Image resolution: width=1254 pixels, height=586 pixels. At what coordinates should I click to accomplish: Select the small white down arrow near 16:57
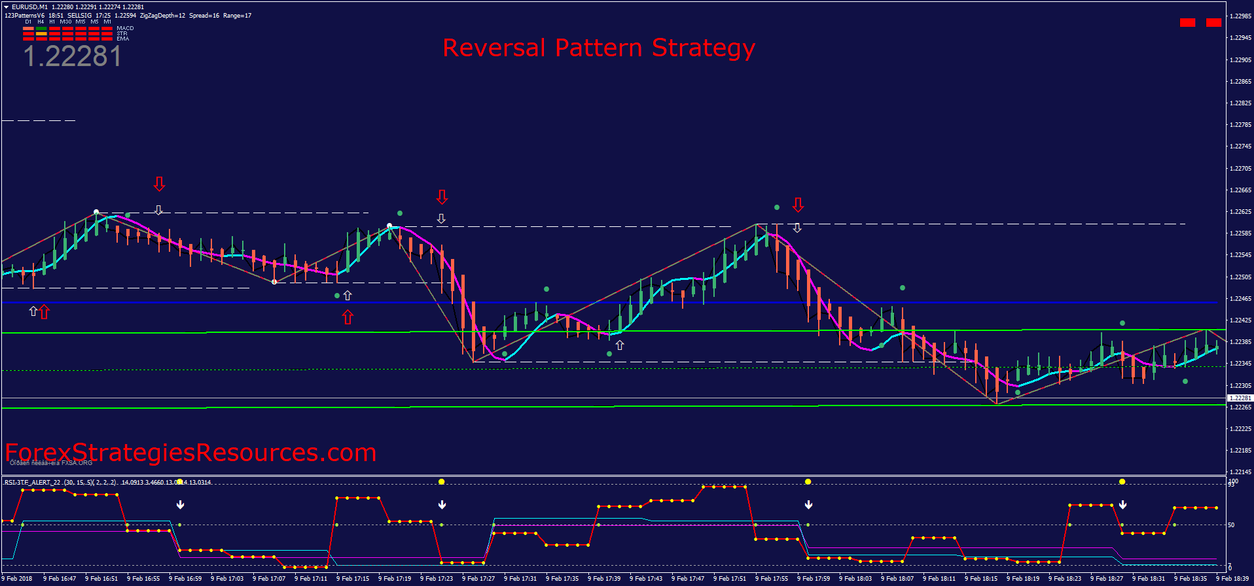tap(158, 210)
